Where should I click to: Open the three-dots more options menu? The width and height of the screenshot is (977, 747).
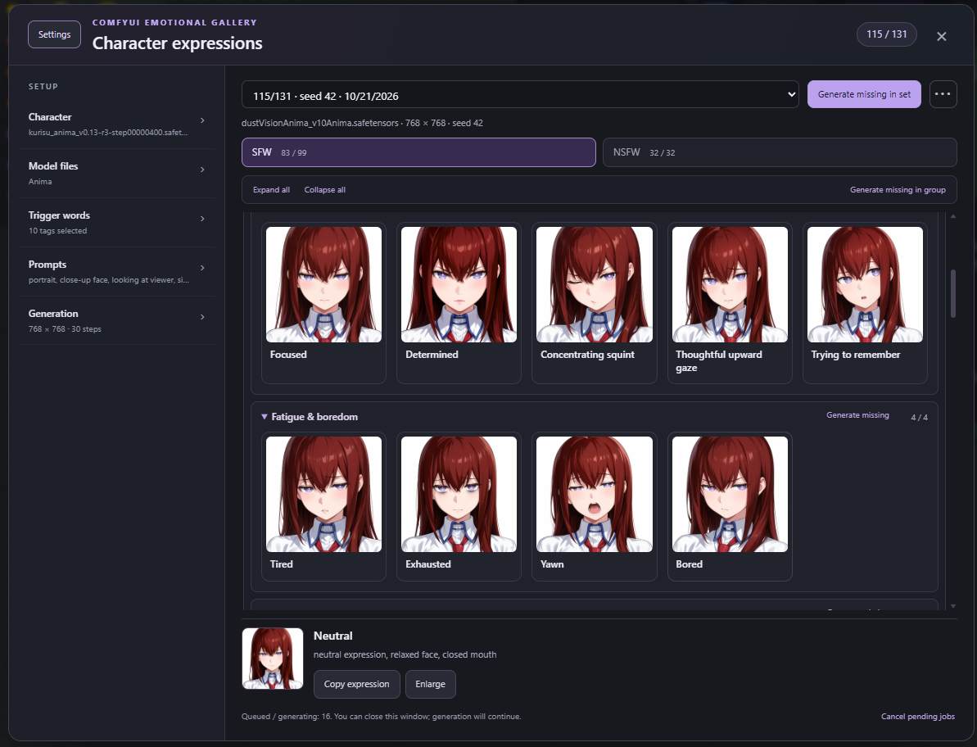point(943,94)
